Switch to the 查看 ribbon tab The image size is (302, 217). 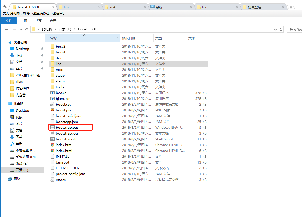click(x=53, y=21)
